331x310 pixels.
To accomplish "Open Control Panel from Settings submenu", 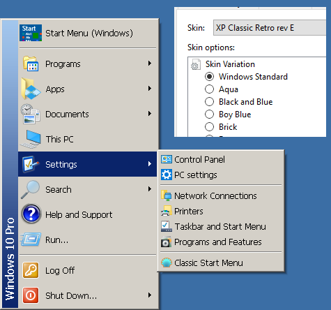I will (x=221, y=159).
